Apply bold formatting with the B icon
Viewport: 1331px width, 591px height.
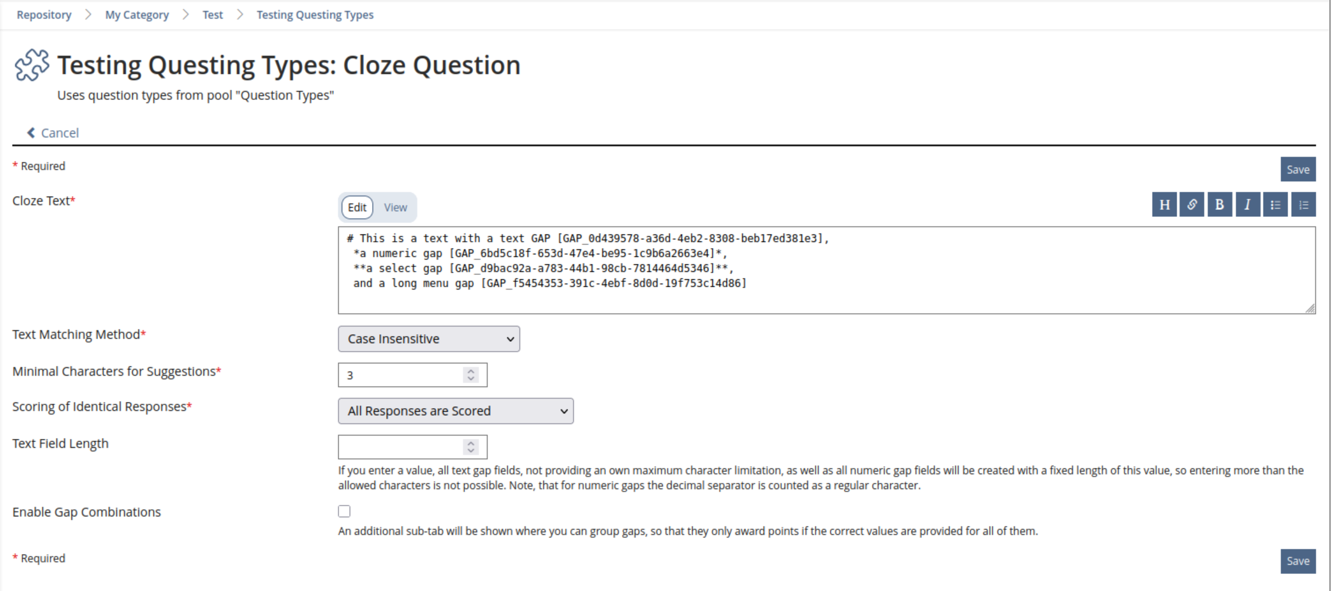click(x=1219, y=205)
